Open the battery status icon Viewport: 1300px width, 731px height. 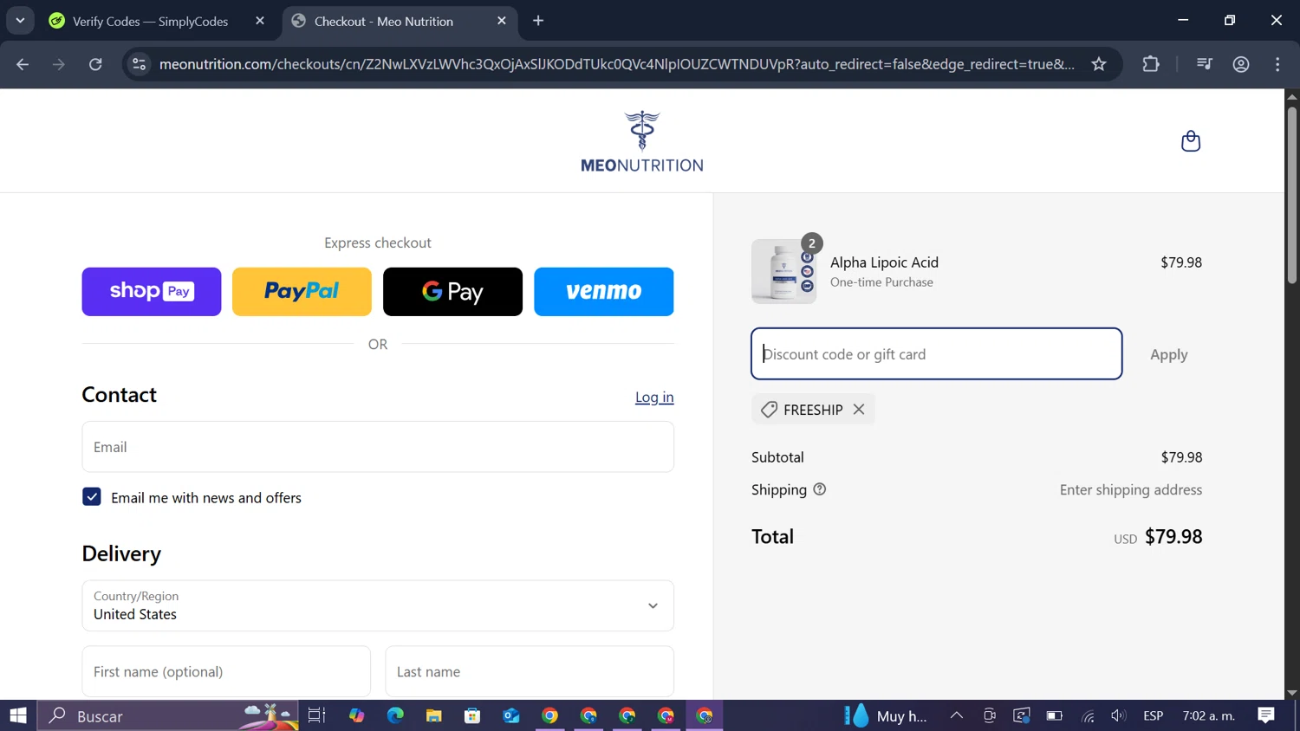coord(1055,715)
